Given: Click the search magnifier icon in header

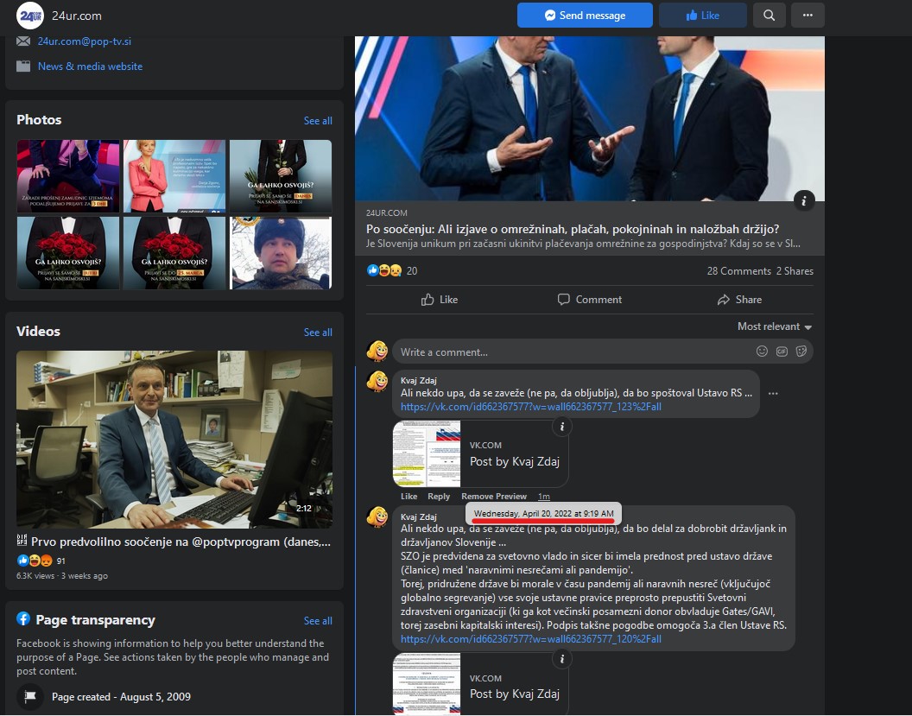Looking at the screenshot, I should coord(769,16).
